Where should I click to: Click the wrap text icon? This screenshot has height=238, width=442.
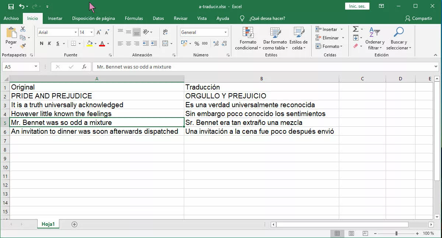(165, 32)
